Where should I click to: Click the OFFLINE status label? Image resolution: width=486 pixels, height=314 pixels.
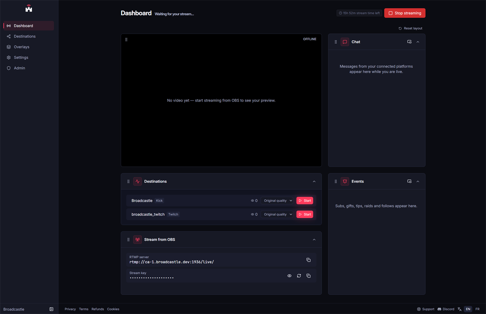[x=309, y=39]
